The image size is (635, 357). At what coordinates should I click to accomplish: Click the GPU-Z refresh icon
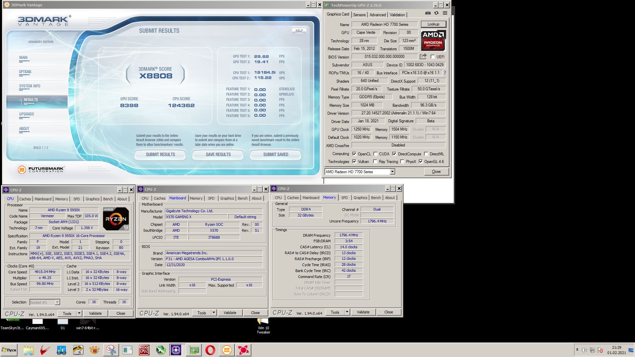pos(436,13)
